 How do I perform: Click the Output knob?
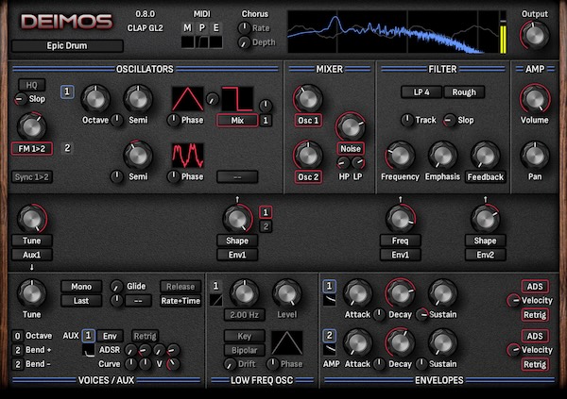pos(535,35)
